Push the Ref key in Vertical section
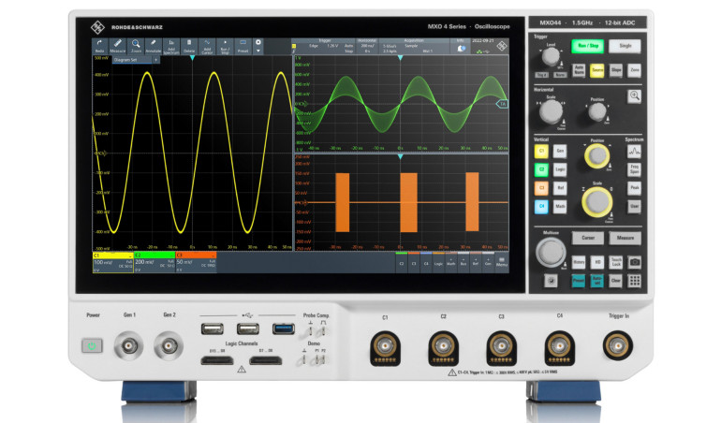This screenshot has width=721, height=423. (x=560, y=188)
